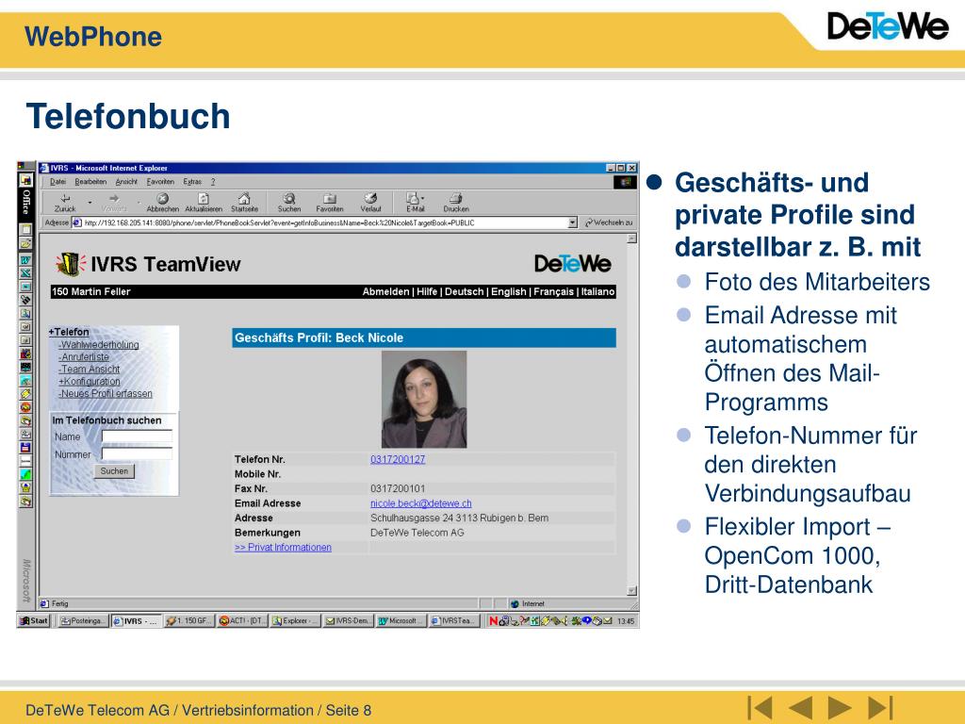Click the Abmelden link
Image resolution: width=965 pixels, height=724 pixels.
385,292
